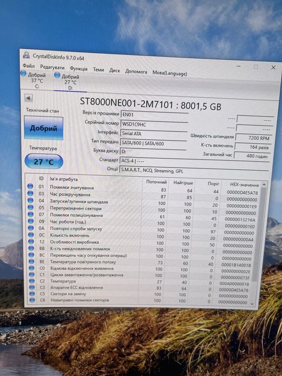Click the interface field Serial ATA

coord(154,134)
